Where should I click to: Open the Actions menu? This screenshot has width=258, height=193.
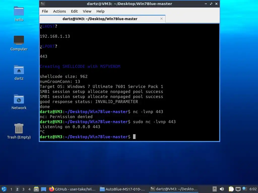click(x=59, y=11)
